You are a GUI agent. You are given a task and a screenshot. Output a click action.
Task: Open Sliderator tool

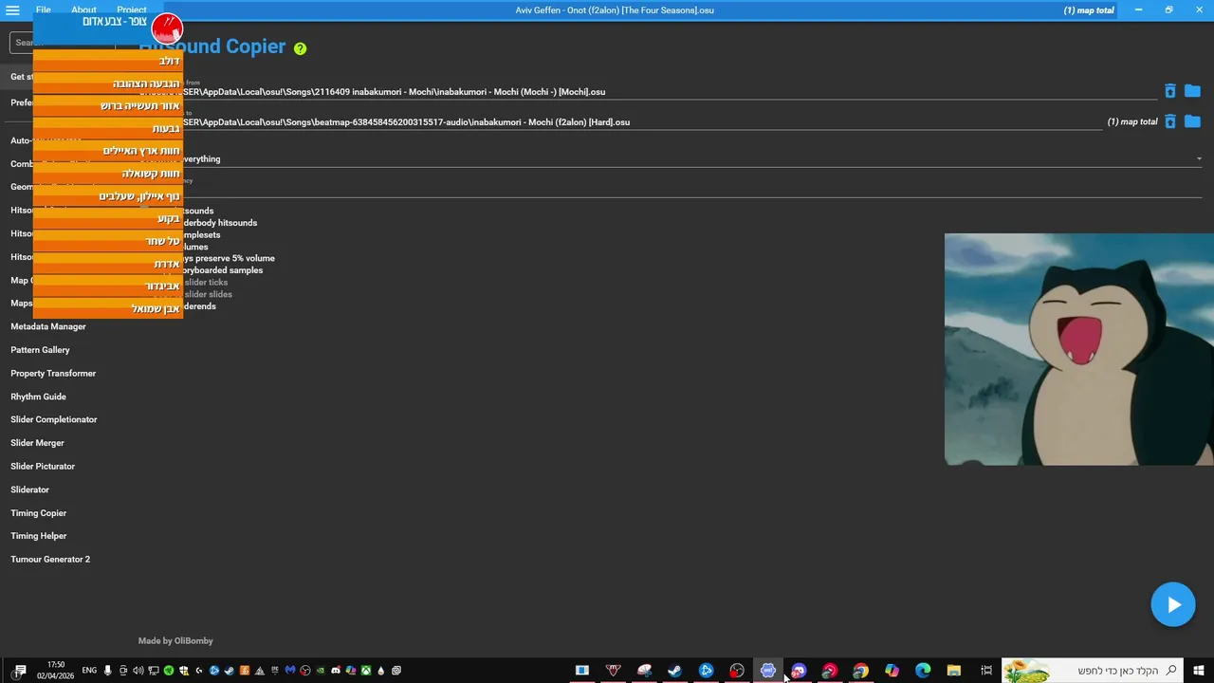click(29, 489)
